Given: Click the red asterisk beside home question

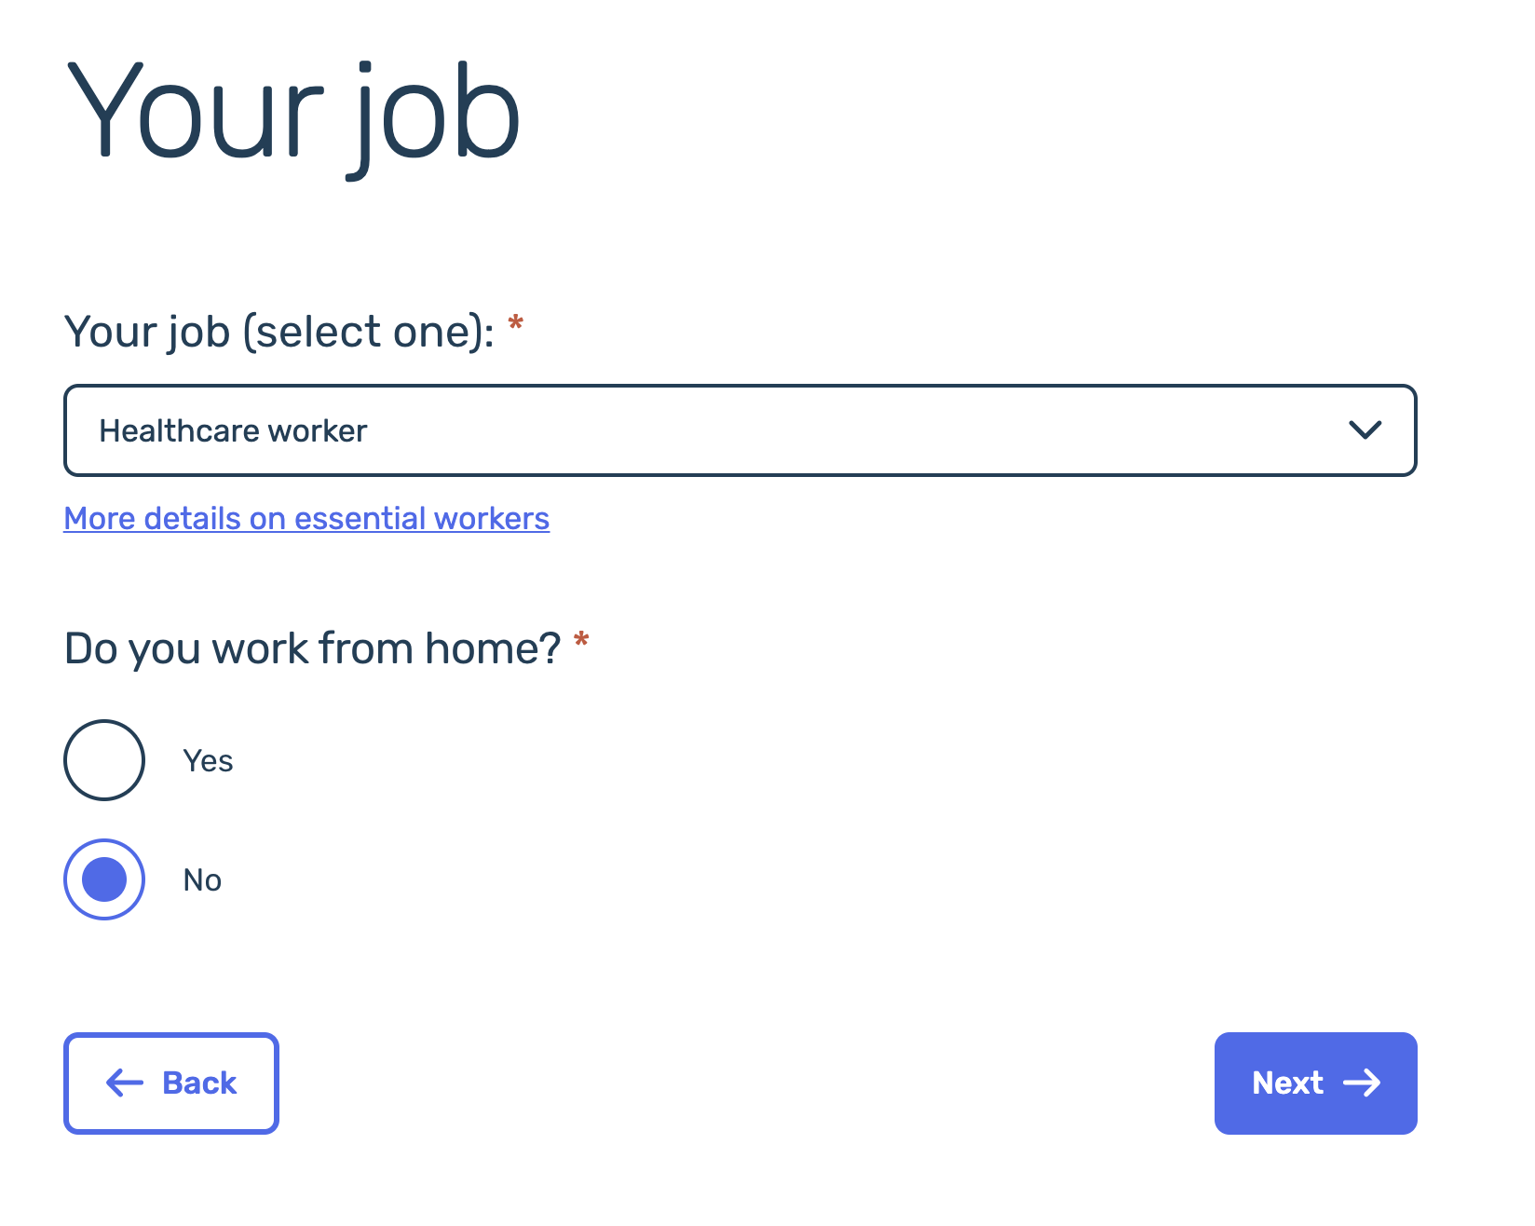Looking at the screenshot, I should click(x=581, y=640).
